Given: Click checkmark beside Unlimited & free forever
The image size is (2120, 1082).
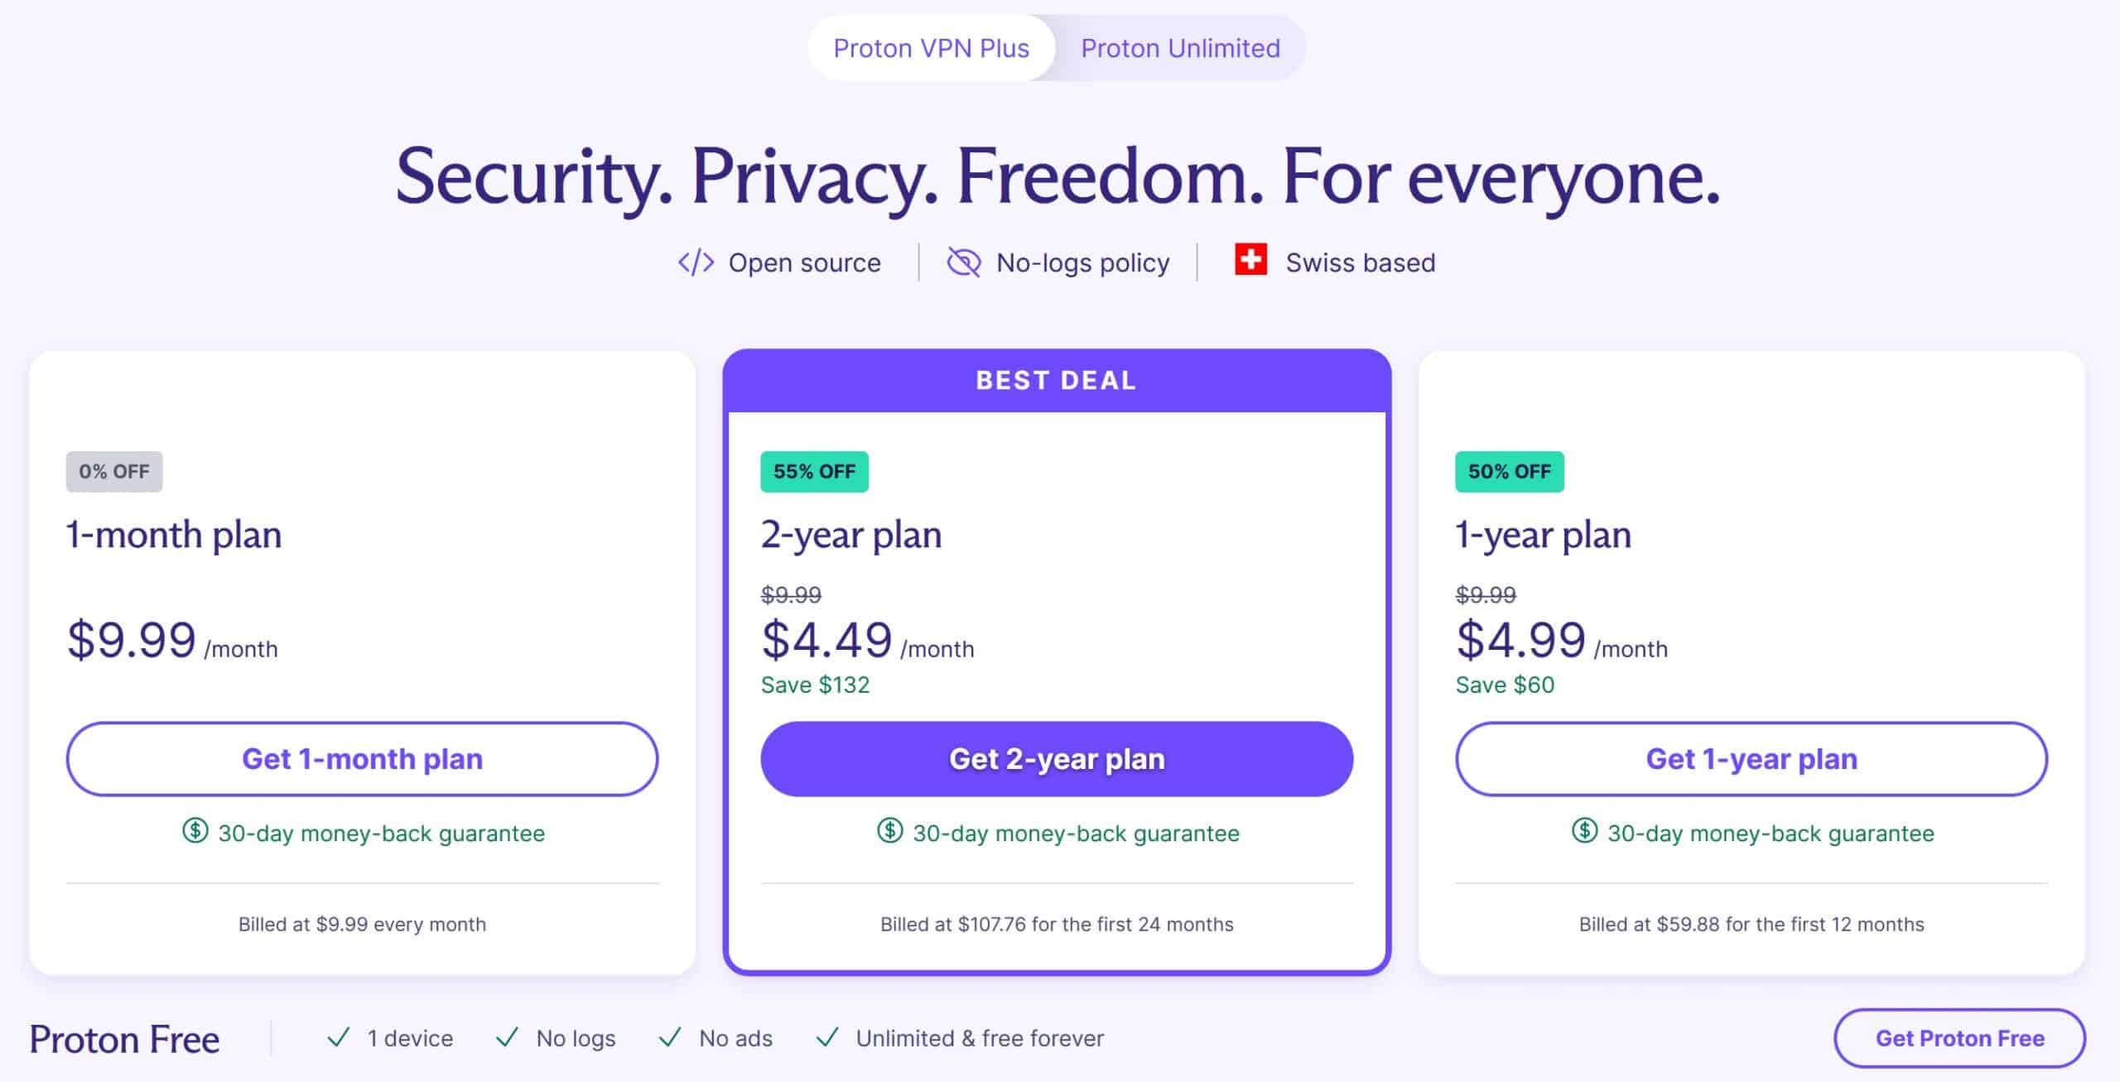Looking at the screenshot, I should click(827, 1037).
